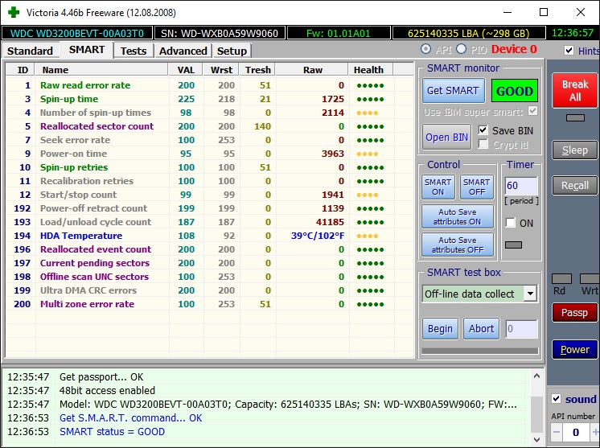Enable the Timer ON checkbox
Screen dimensions: 600x448
[511, 223]
